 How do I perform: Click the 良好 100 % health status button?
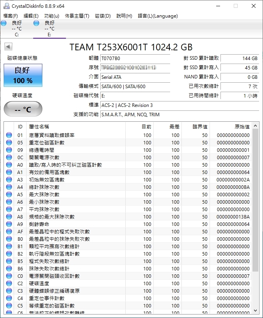[x=23, y=75]
